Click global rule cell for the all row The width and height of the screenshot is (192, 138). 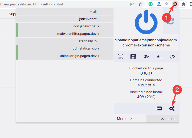[x=105, y=12]
